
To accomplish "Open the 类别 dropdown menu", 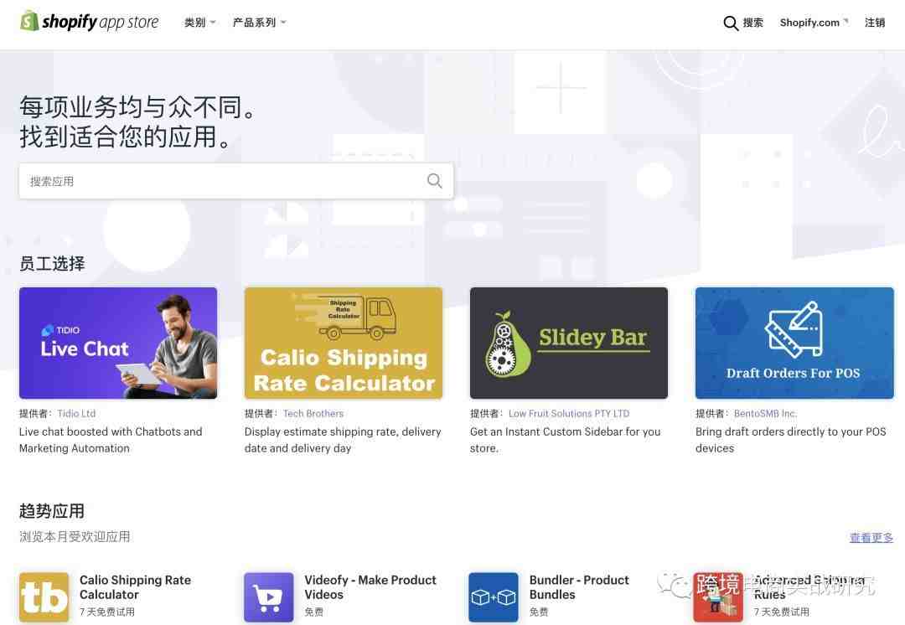I will point(199,23).
